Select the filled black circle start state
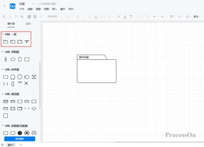 [x=20, y=133]
